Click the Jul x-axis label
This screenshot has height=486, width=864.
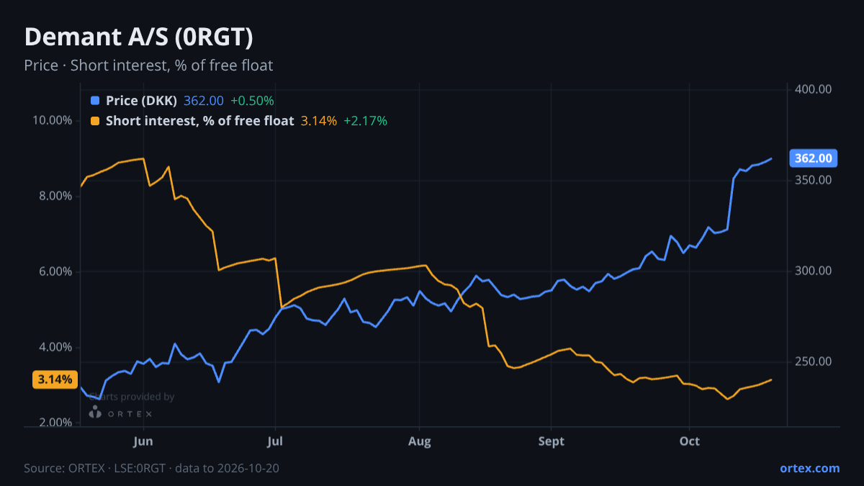(274, 441)
